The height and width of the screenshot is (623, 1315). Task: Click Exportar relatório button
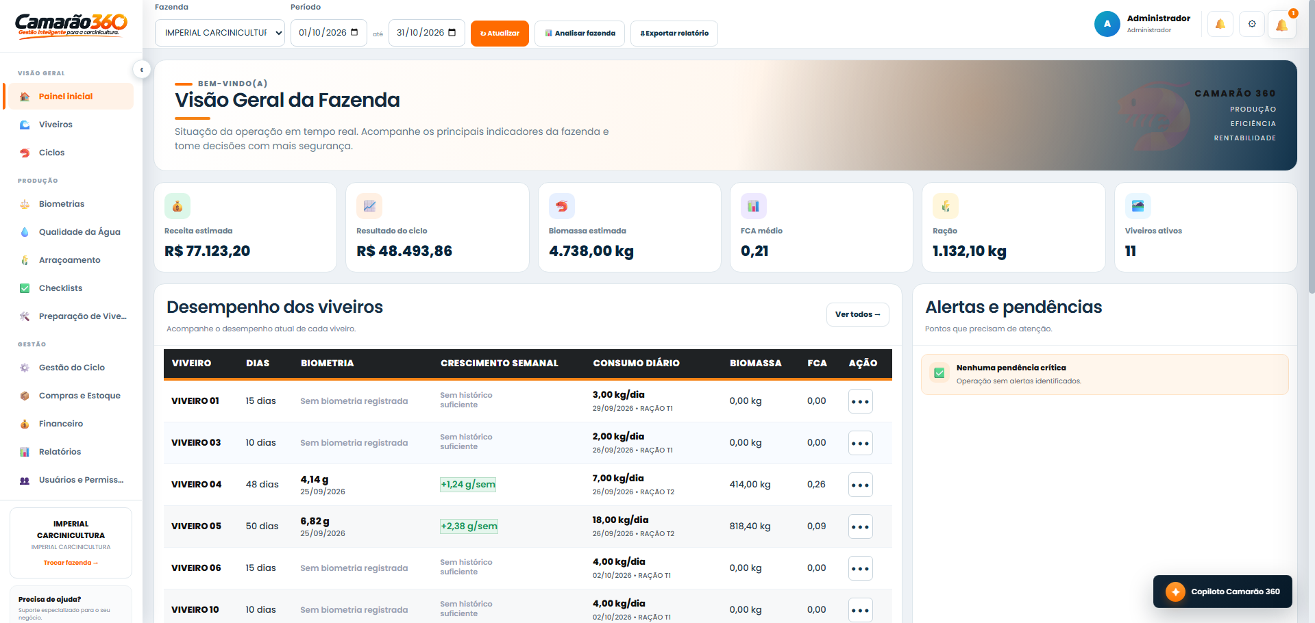674,33
